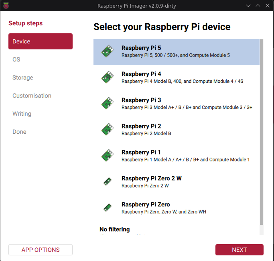Click the Raspberry Pi 5 board icon
274x261 pixels.
coord(107,51)
